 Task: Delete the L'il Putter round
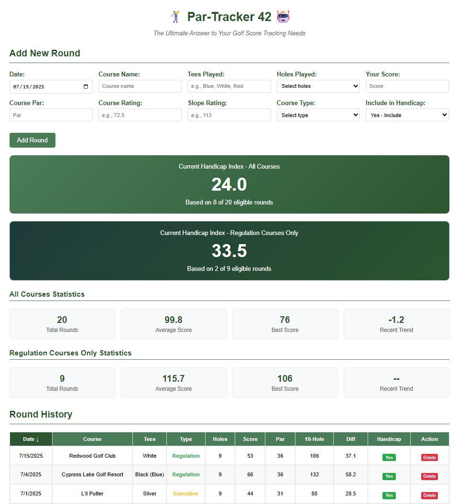point(429,495)
